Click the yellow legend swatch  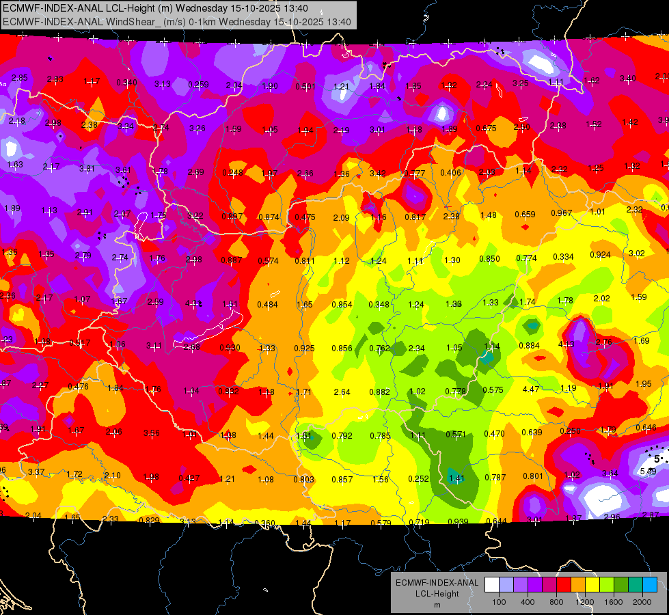(592, 585)
